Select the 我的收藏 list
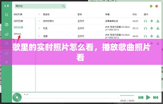The height and width of the screenshot is (104, 163). click(18, 27)
